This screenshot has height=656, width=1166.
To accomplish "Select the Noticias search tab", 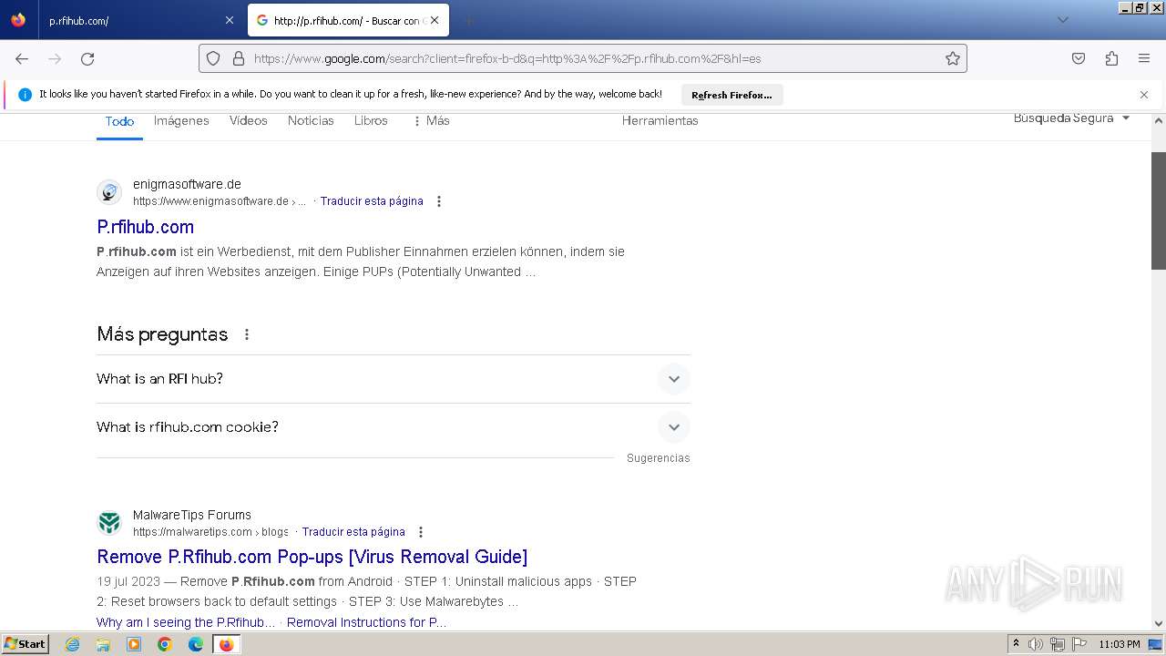I will click(x=311, y=120).
